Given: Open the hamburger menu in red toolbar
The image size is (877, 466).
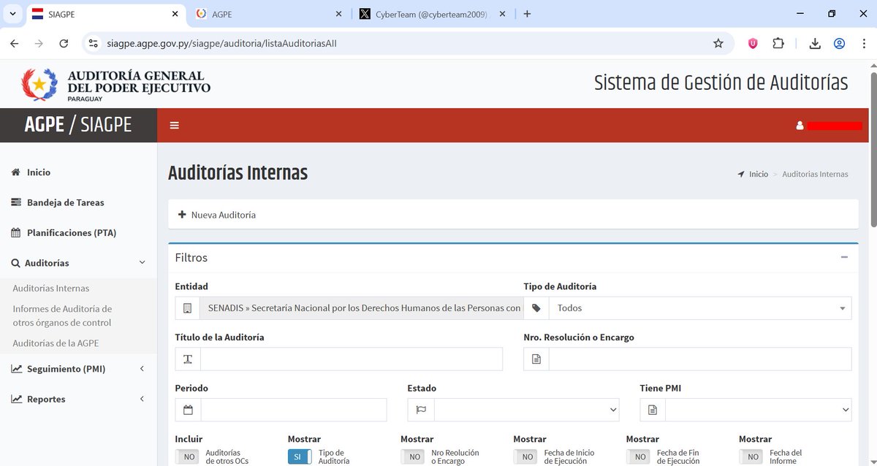Looking at the screenshot, I should tap(174, 125).
